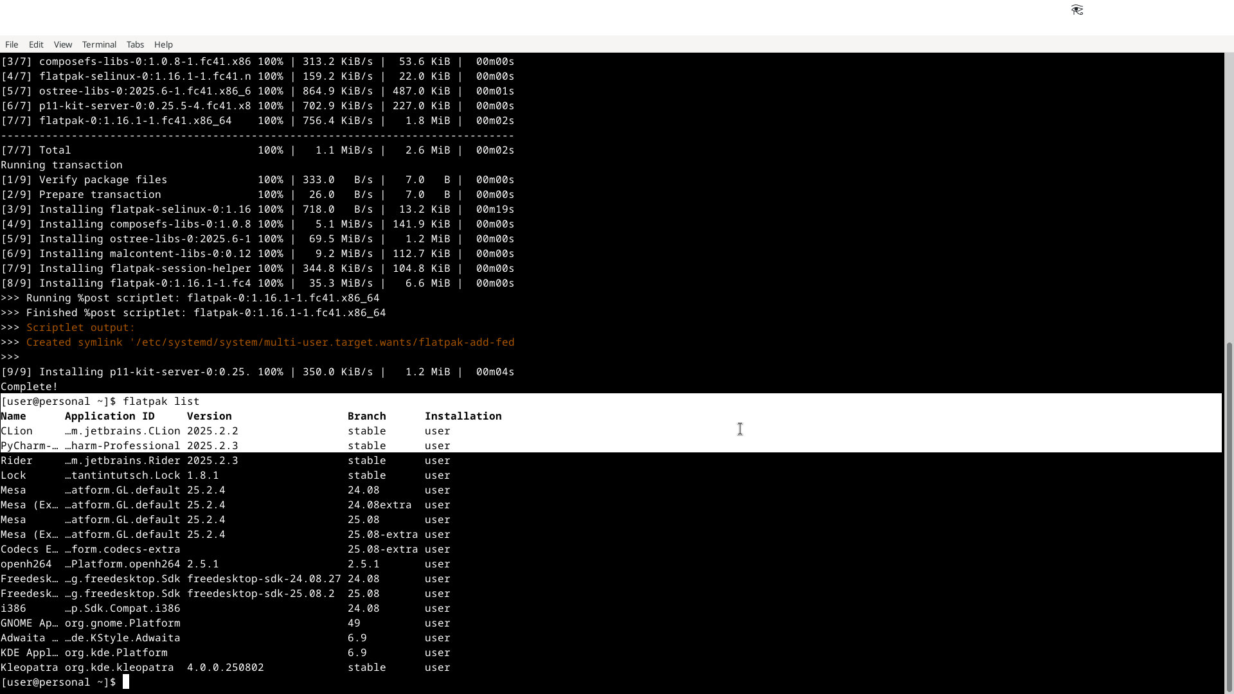Image resolution: width=1234 pixels, height=694 pixels.
Task: Click the orange 'Created symlink' path line
Action: [x=270, y=343]
